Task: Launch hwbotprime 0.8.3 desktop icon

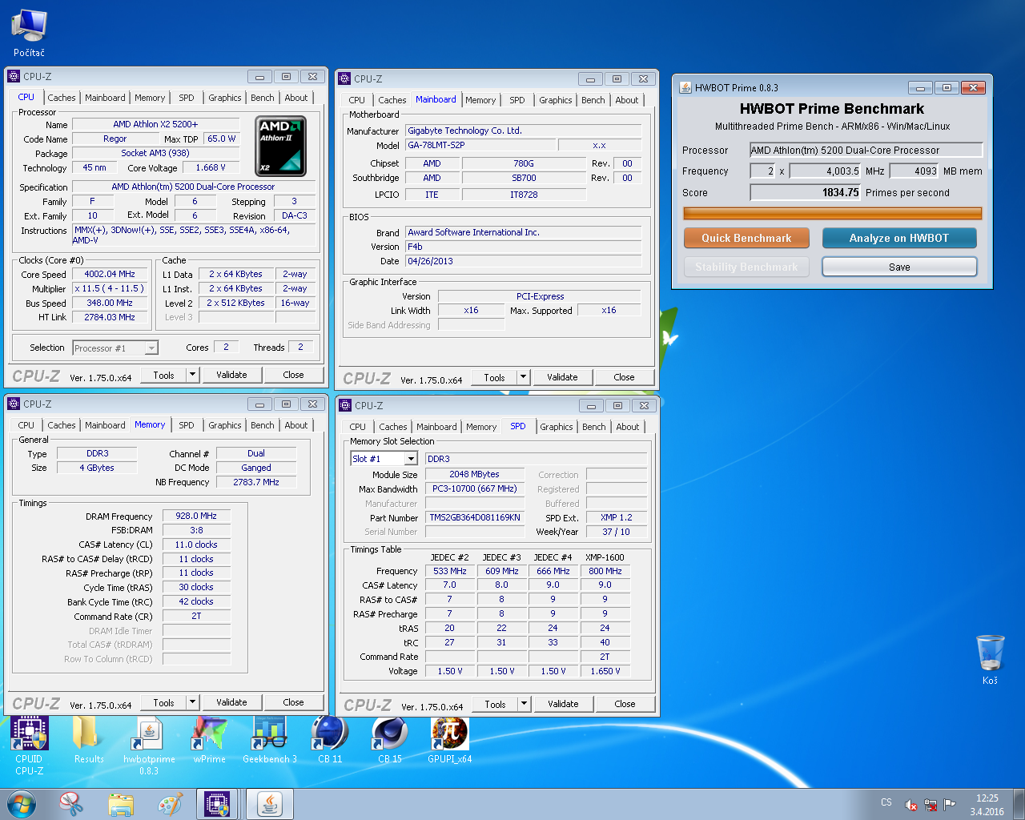Action: point(149,746)
